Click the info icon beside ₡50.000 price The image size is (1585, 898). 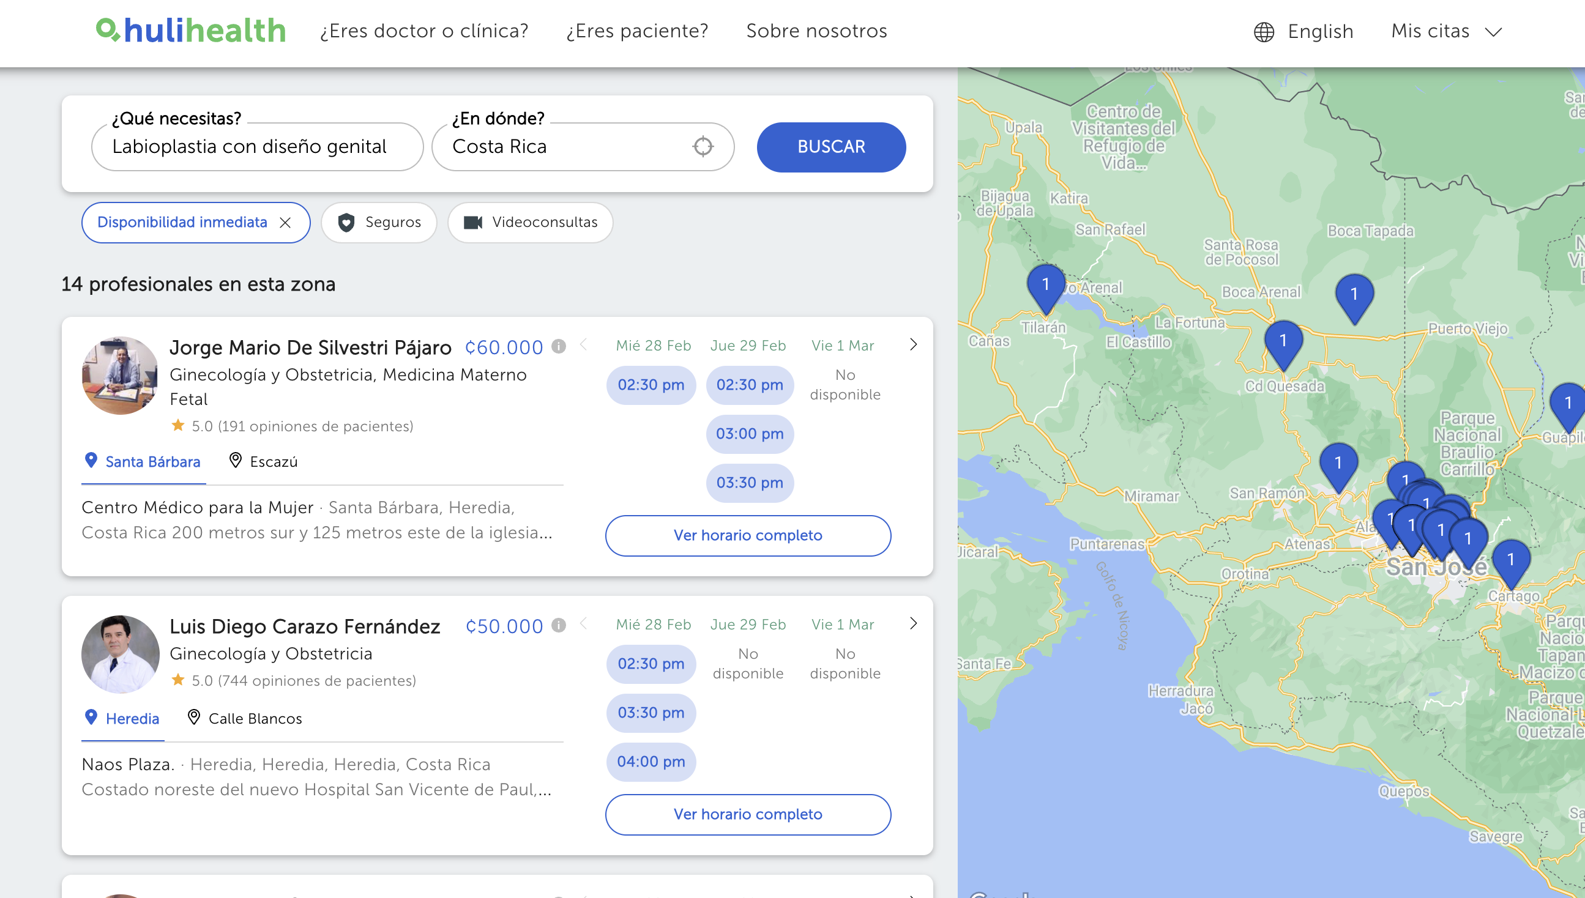point(558,625)
